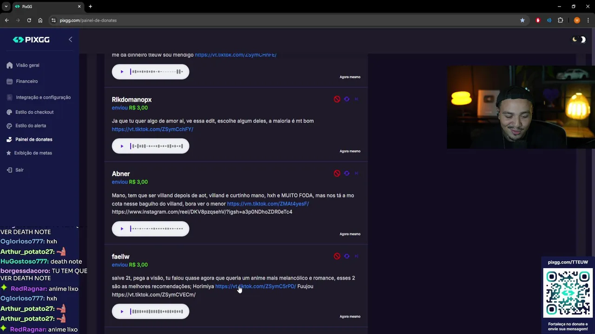The height and width of the screenshot is (334, 595).
Task: Click R$ 3,00 amount under faellw
Action: coord(139,265)
